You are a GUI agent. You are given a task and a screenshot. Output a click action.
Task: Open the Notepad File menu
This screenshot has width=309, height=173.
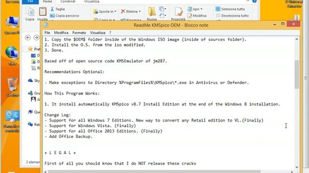(47, 33)
